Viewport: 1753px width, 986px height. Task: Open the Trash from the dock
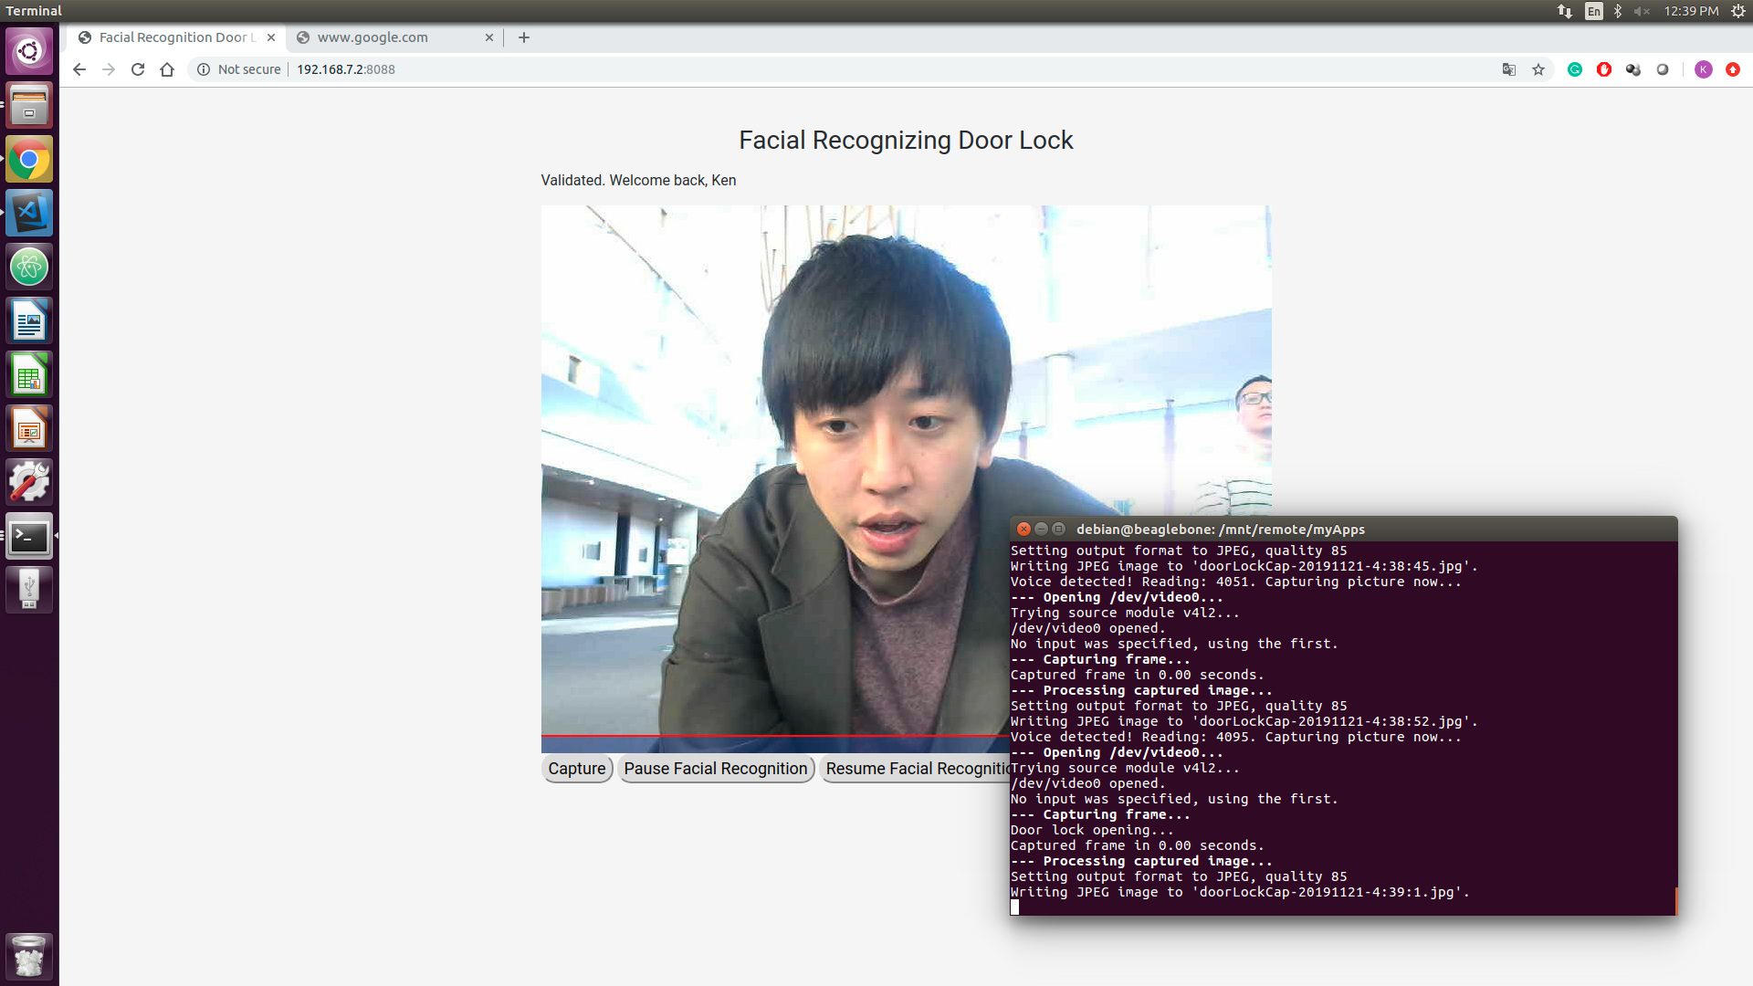click(x=29, y=956)
